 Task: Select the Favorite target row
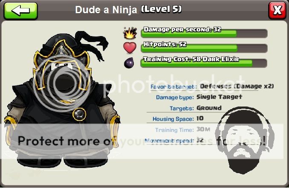point(212,87)
